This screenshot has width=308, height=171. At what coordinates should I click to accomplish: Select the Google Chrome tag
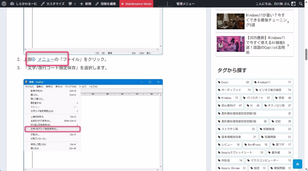coord(232,168)
